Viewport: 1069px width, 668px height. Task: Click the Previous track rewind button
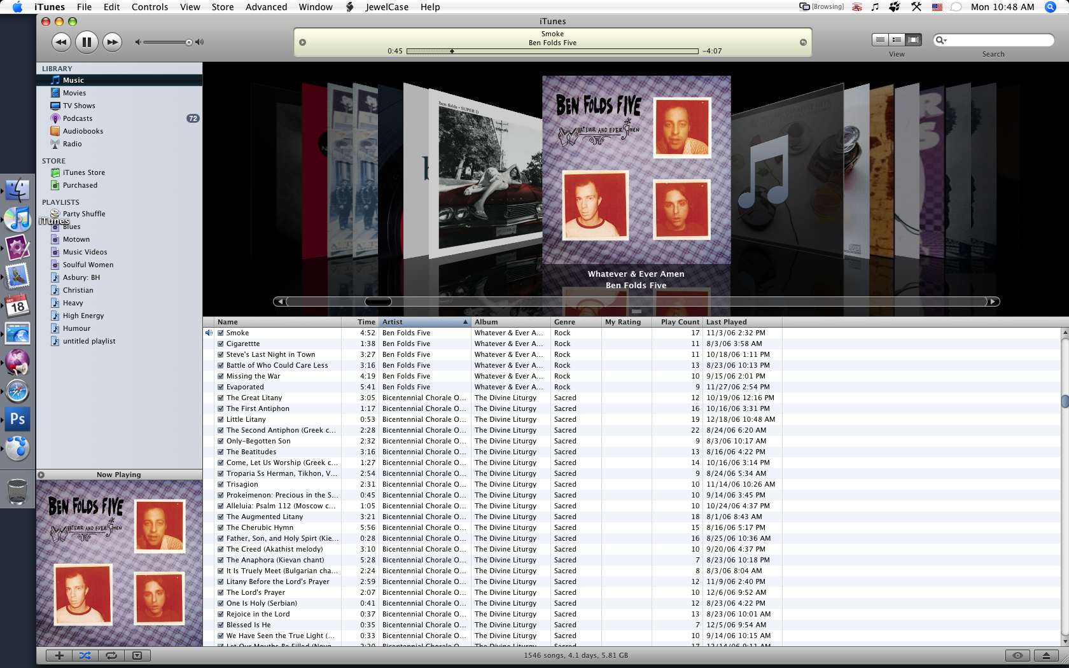point(61,43)
